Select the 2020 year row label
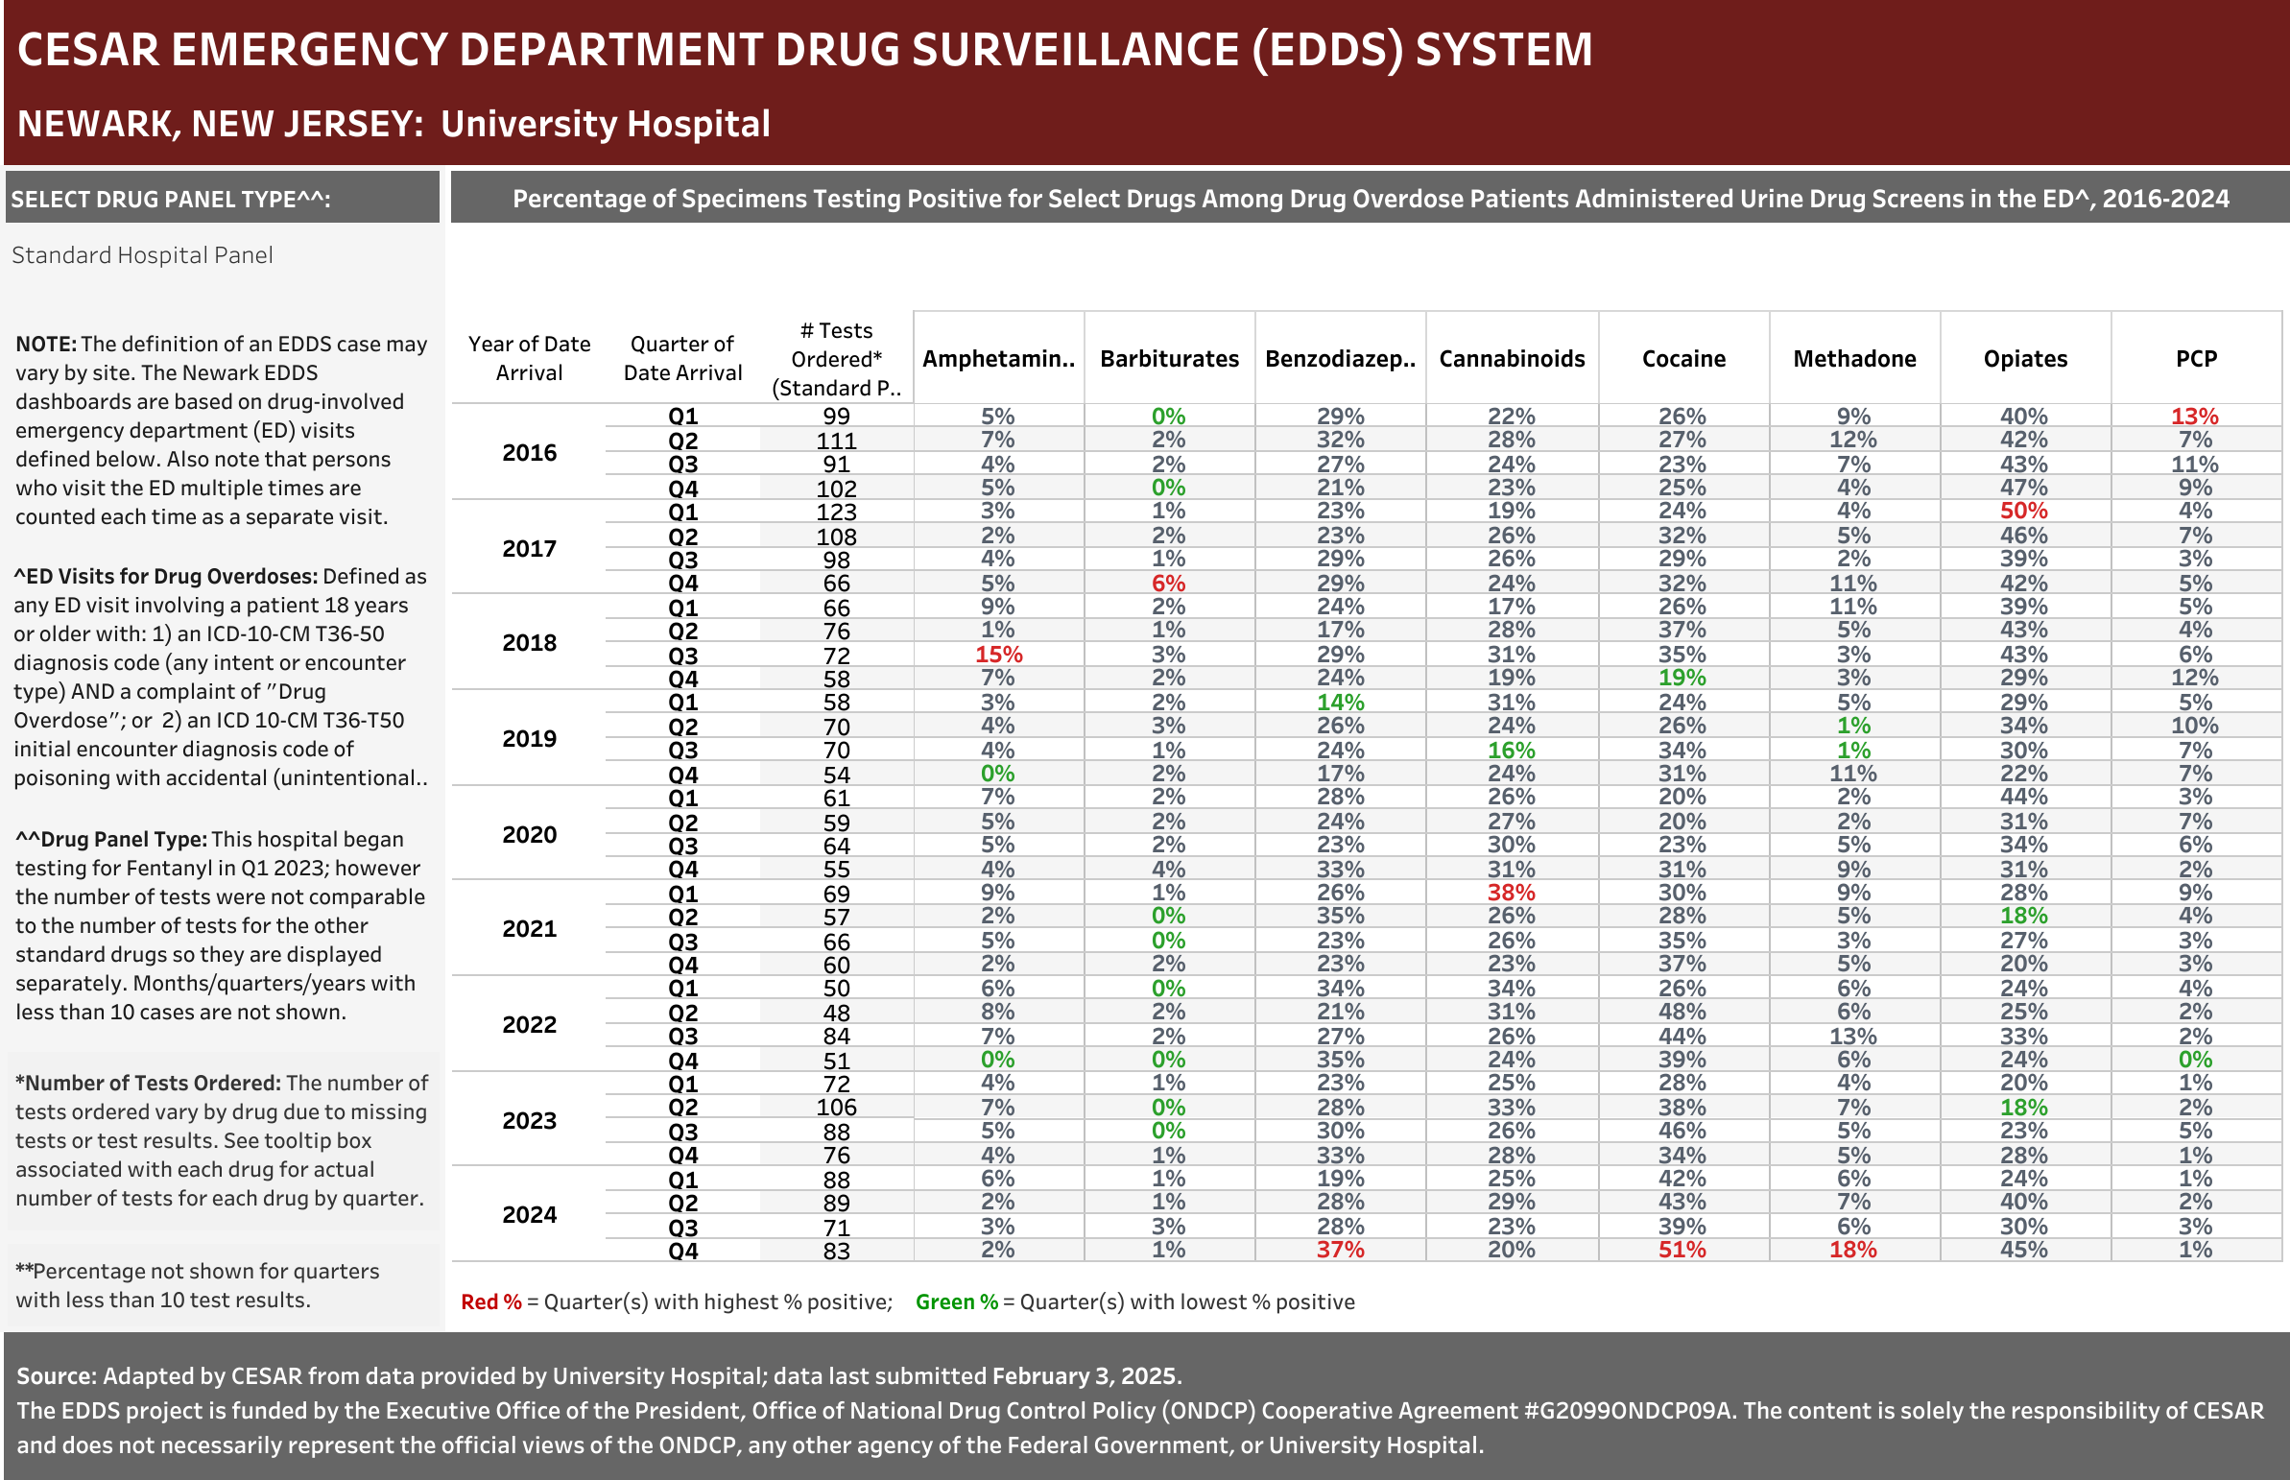 coord(529,834)
